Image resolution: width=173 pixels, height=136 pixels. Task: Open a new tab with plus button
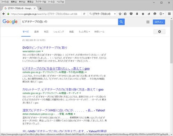(40, 8)
